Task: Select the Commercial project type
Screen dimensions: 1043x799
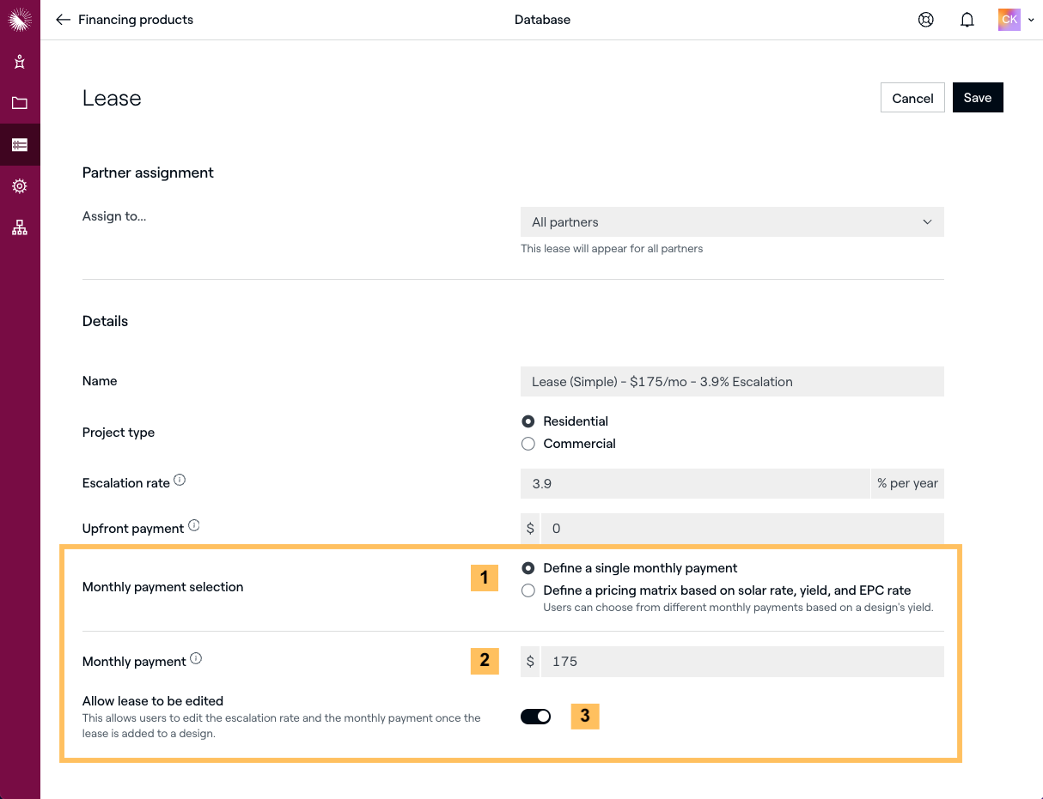Action: coord(528,444)
